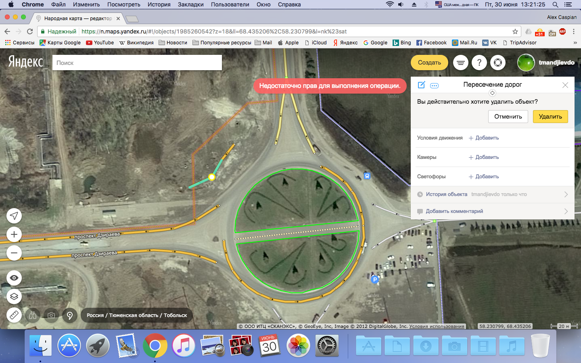Click the Поиск search field
The height and width of the screenshot is (363, 581).
137,63
